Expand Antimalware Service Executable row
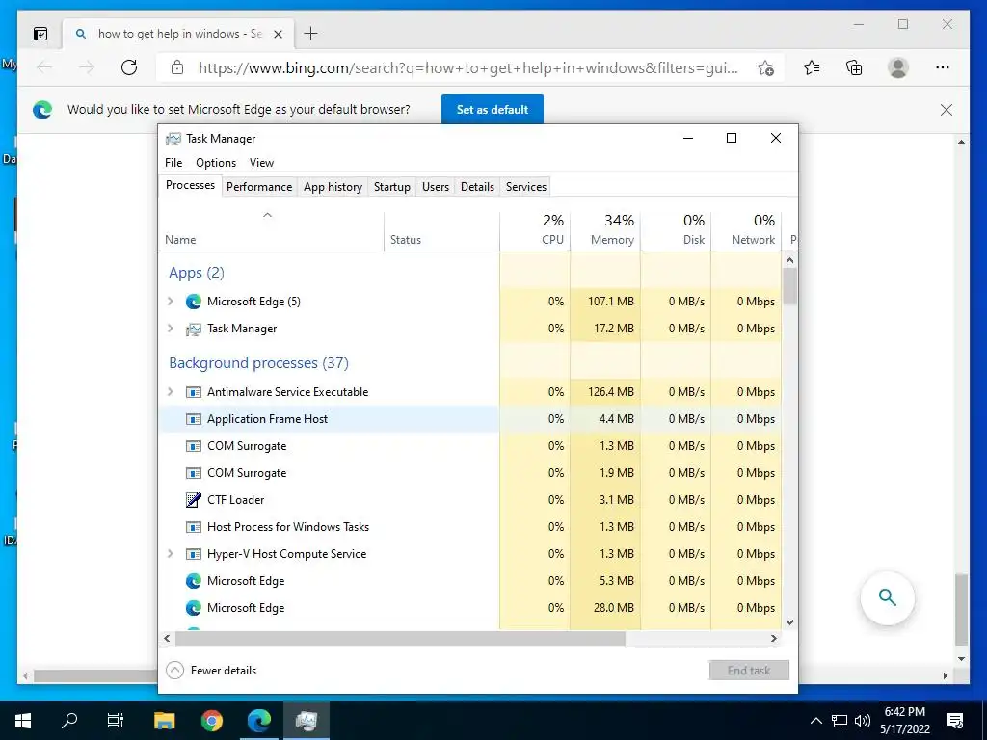Screen dimensions: 987x740 point(170,392)
